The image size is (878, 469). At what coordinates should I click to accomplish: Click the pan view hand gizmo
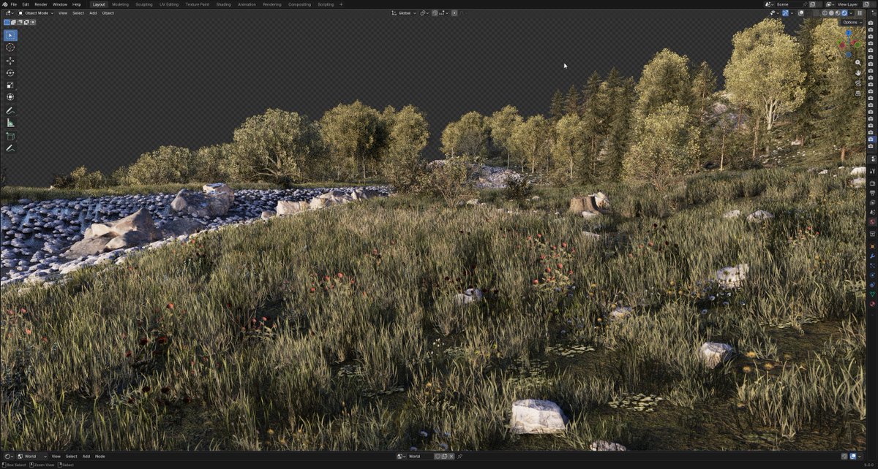tap(858, 73)
